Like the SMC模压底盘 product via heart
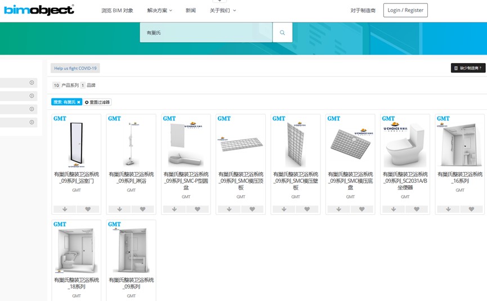487x301 pixels. (x=361, y=209)
